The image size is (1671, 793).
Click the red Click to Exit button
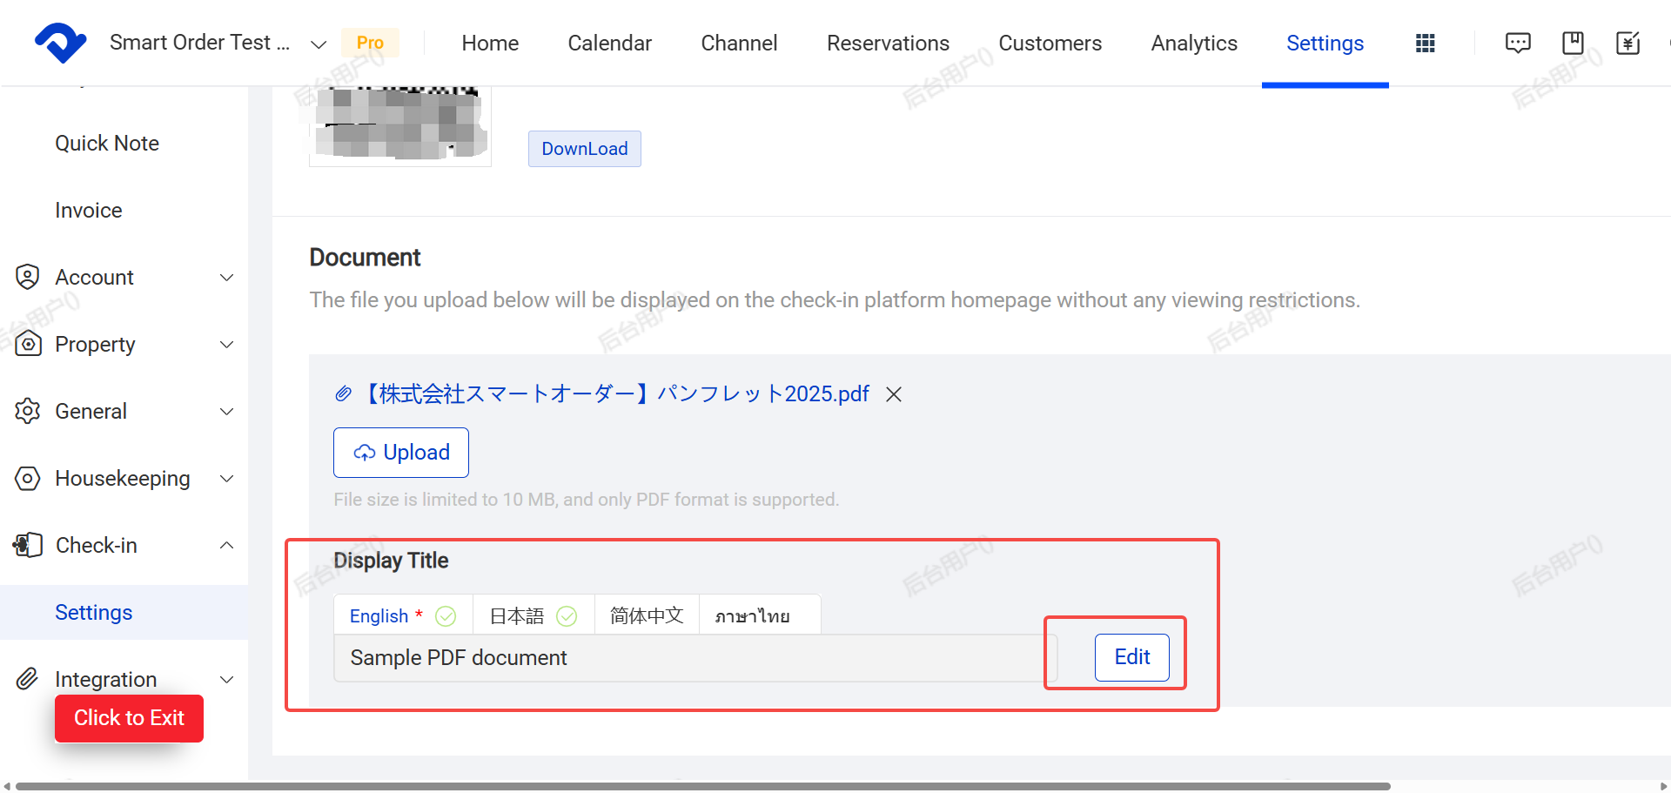tap(129, 718)
